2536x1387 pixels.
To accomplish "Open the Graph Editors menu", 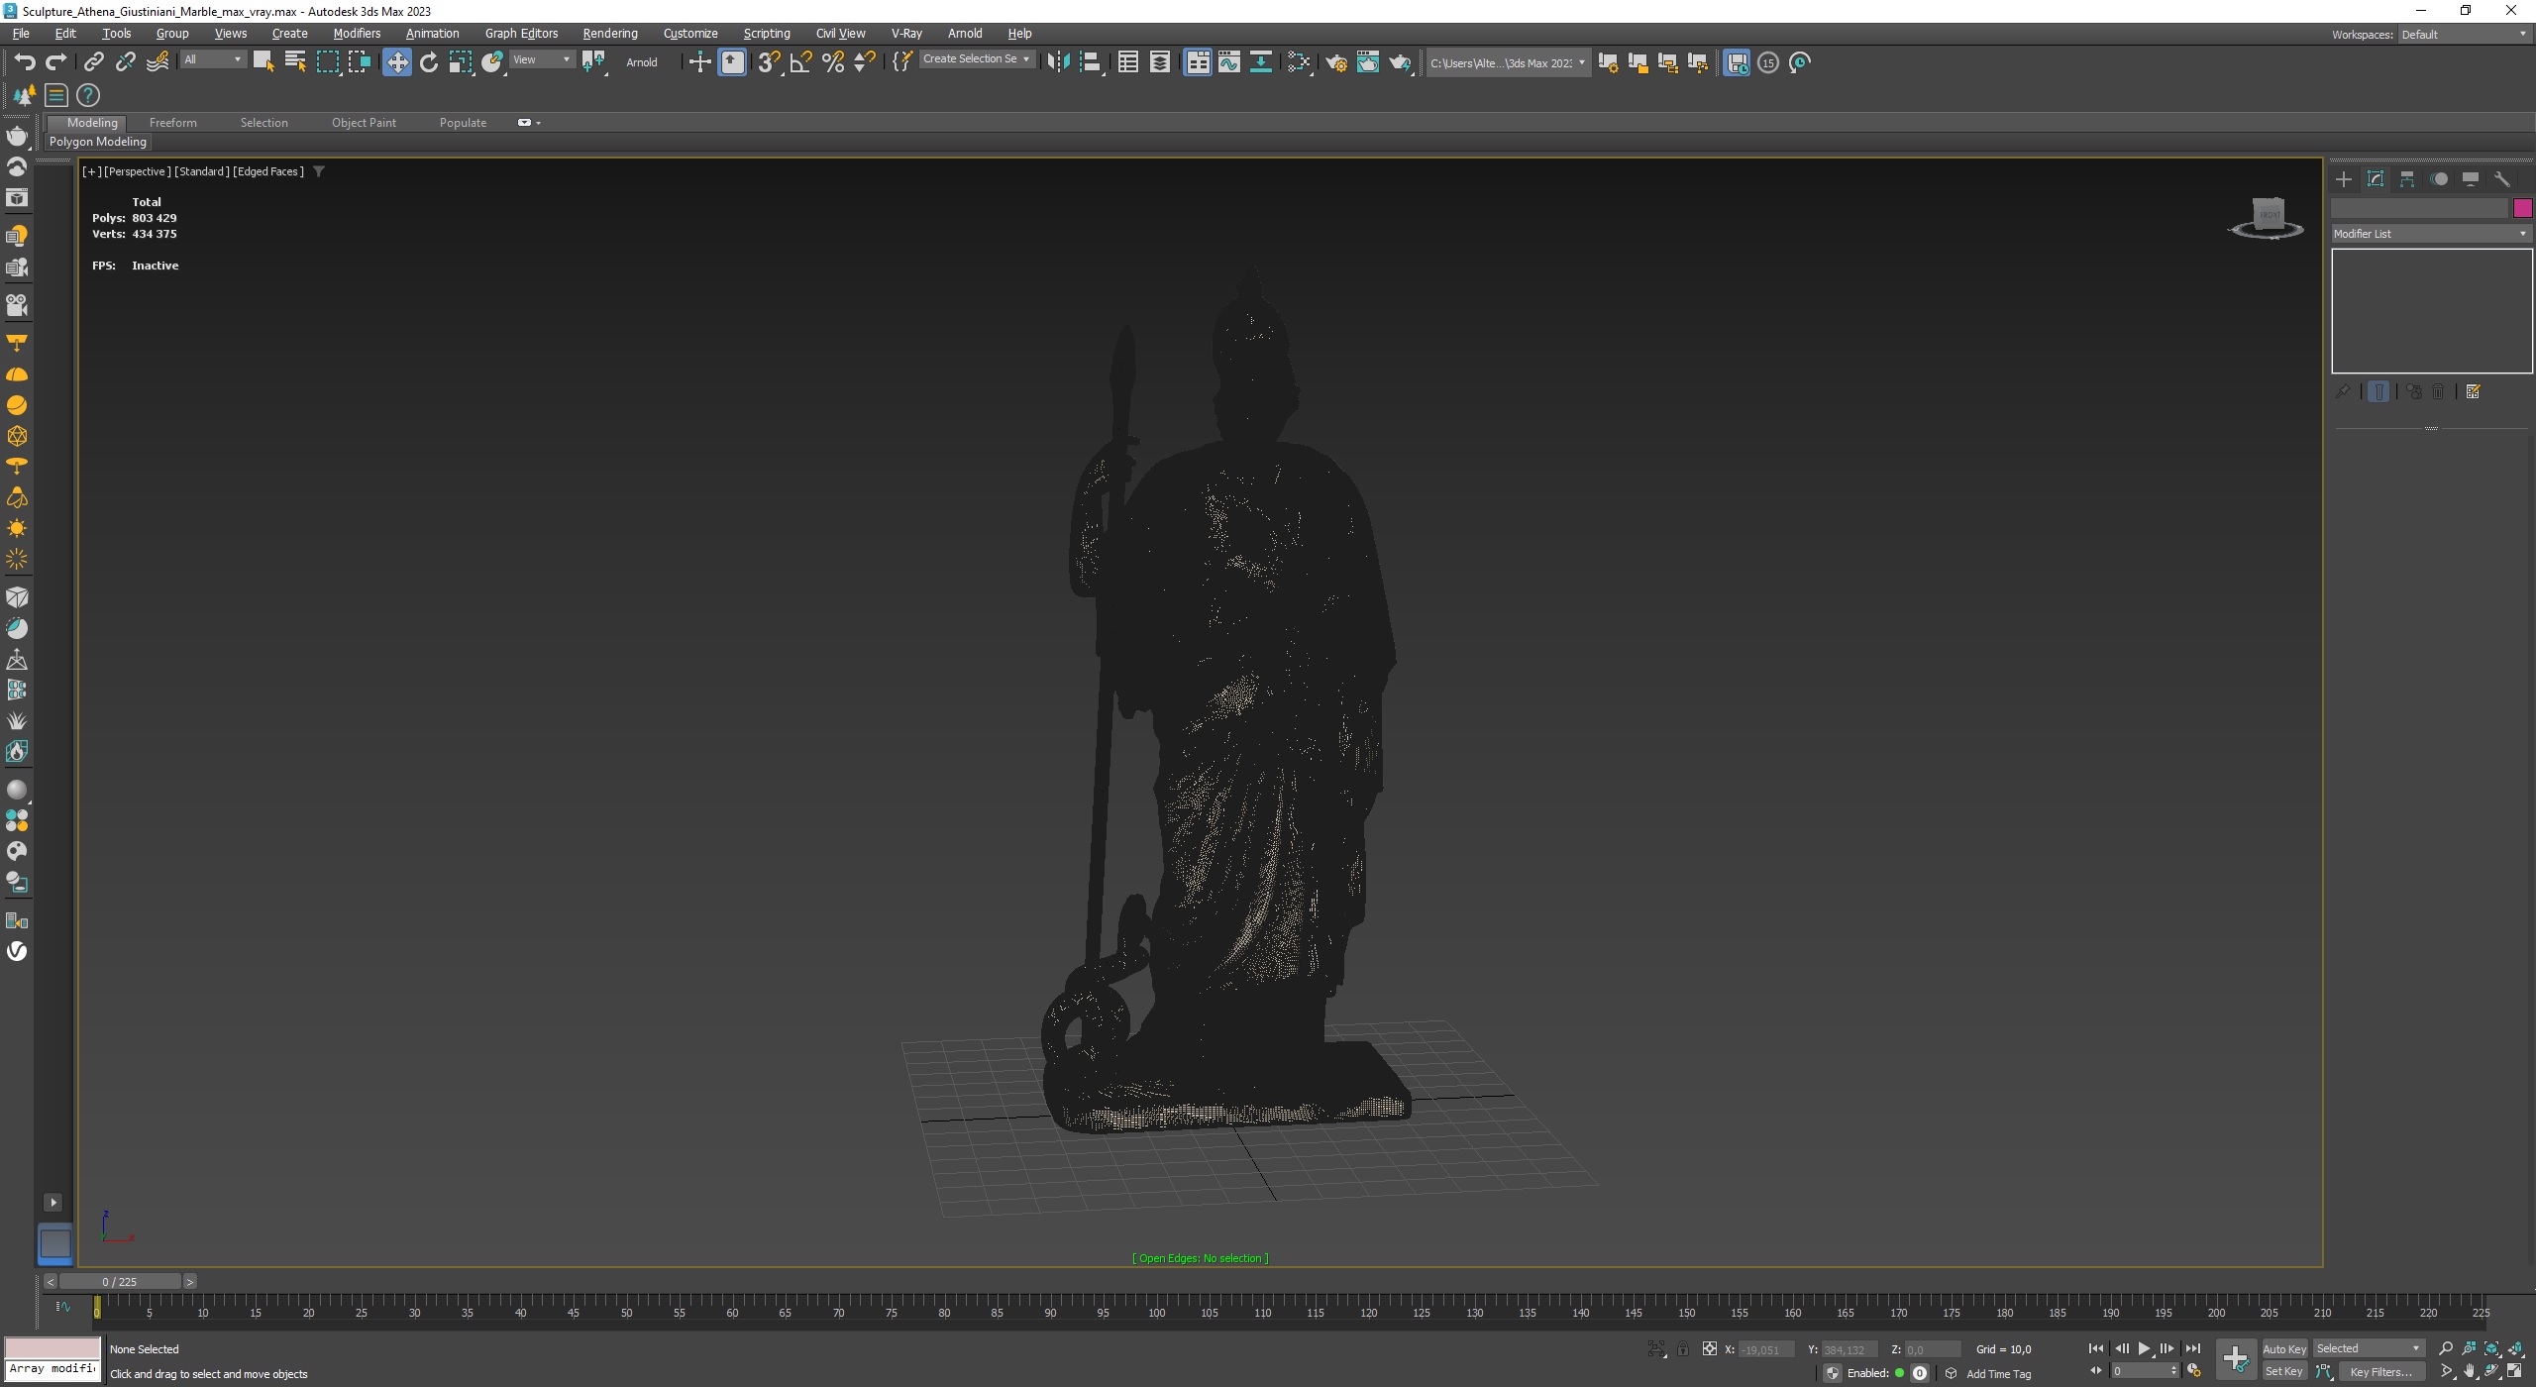I will [521, 34].
